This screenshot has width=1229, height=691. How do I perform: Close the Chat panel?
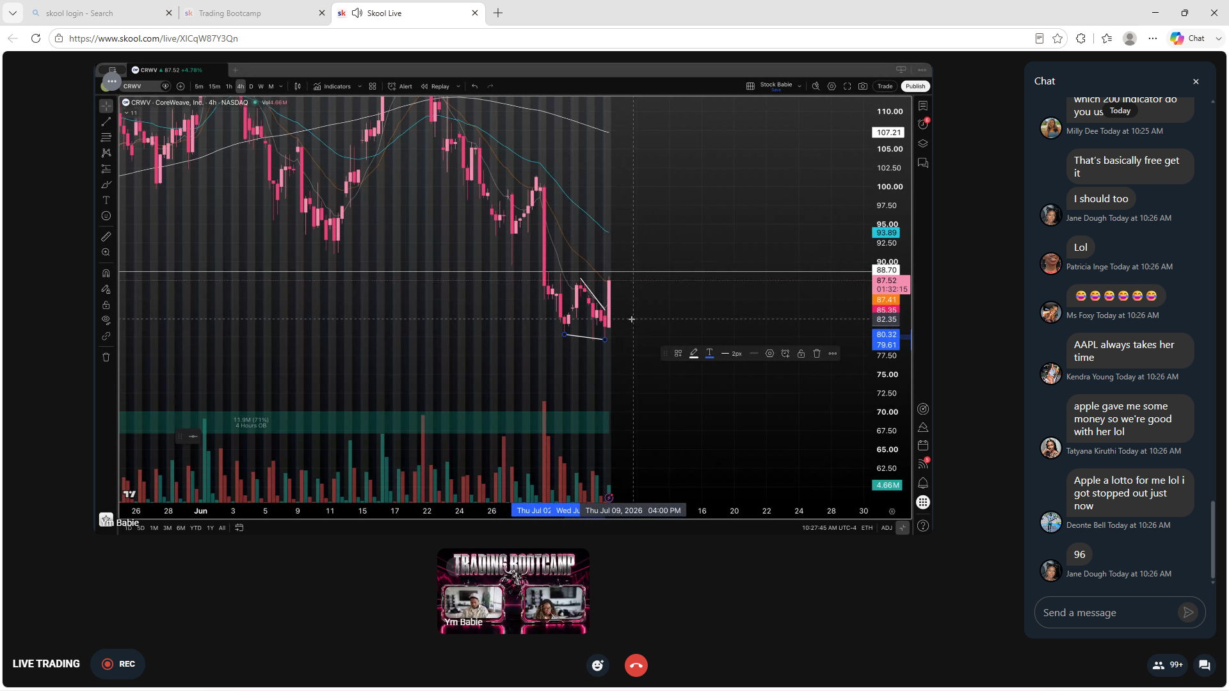pos(1196,82)
